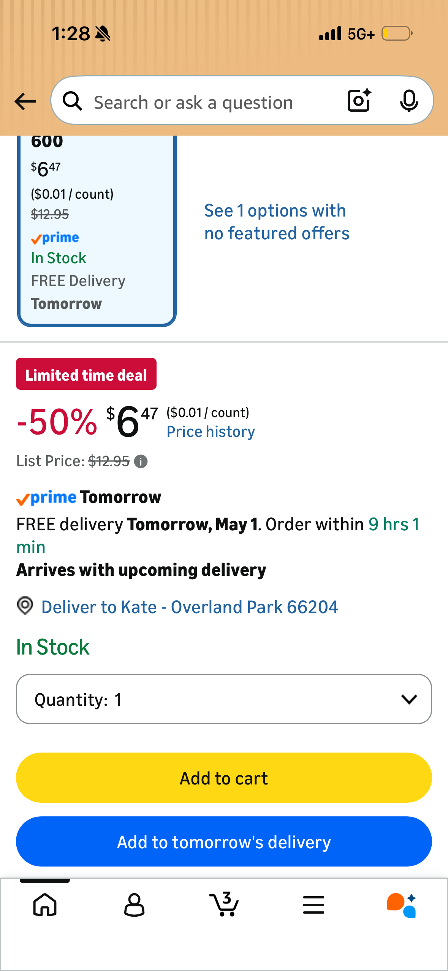Open the hamburger menu icon
Screen dimensions: 448x971
pos(313,905)
